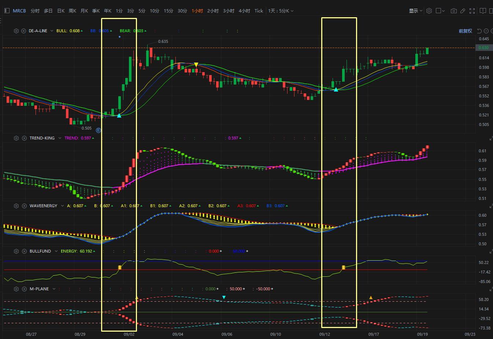
Task: Select 30分 period
Action: pyautogui.click(x=182, y=11)
